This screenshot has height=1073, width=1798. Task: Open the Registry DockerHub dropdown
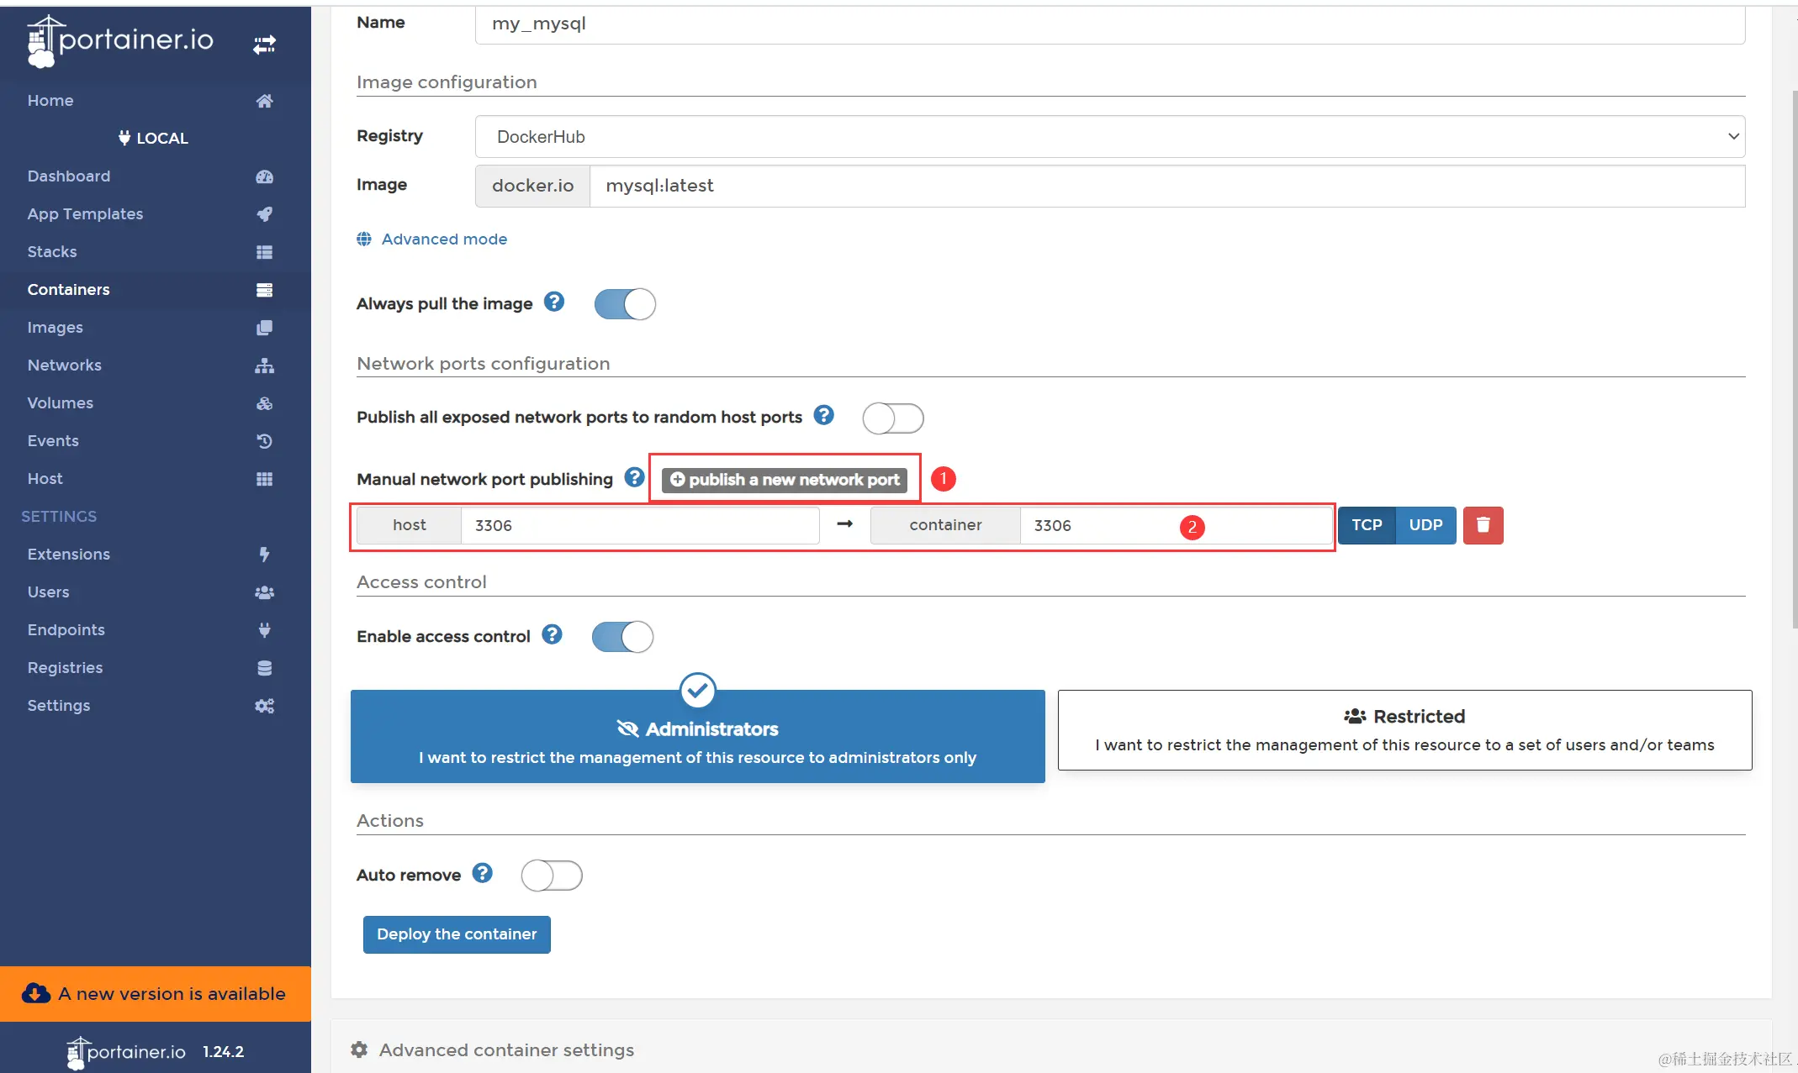1109,137
